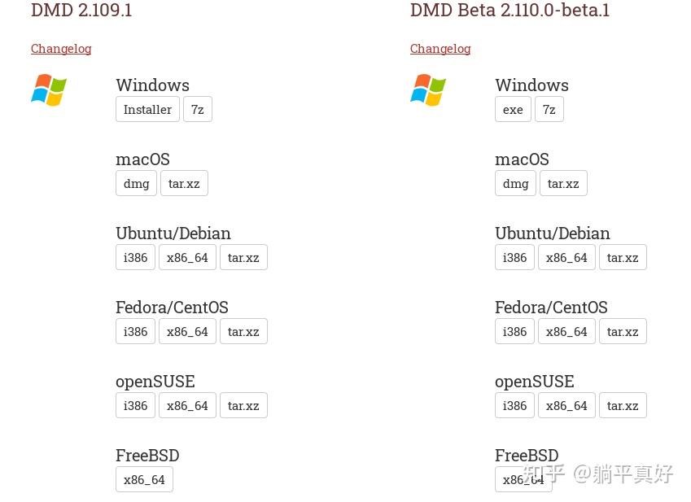Get the openSUSE x86_64 package for DMD Beta
691x502 pixels.
pyautogui.click(x=566, y=405)
